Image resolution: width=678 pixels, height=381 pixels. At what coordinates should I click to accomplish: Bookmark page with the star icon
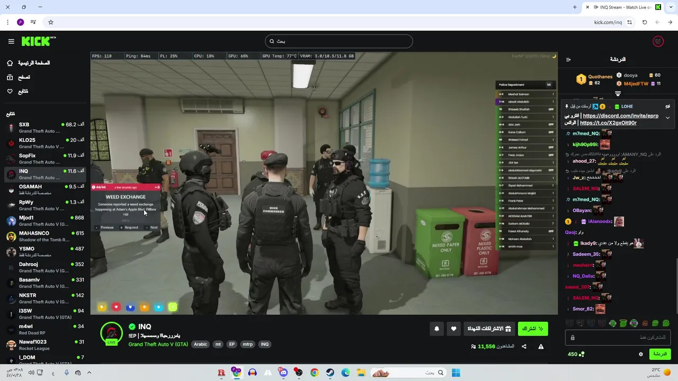pyautogui.click(x=51, y=22)
